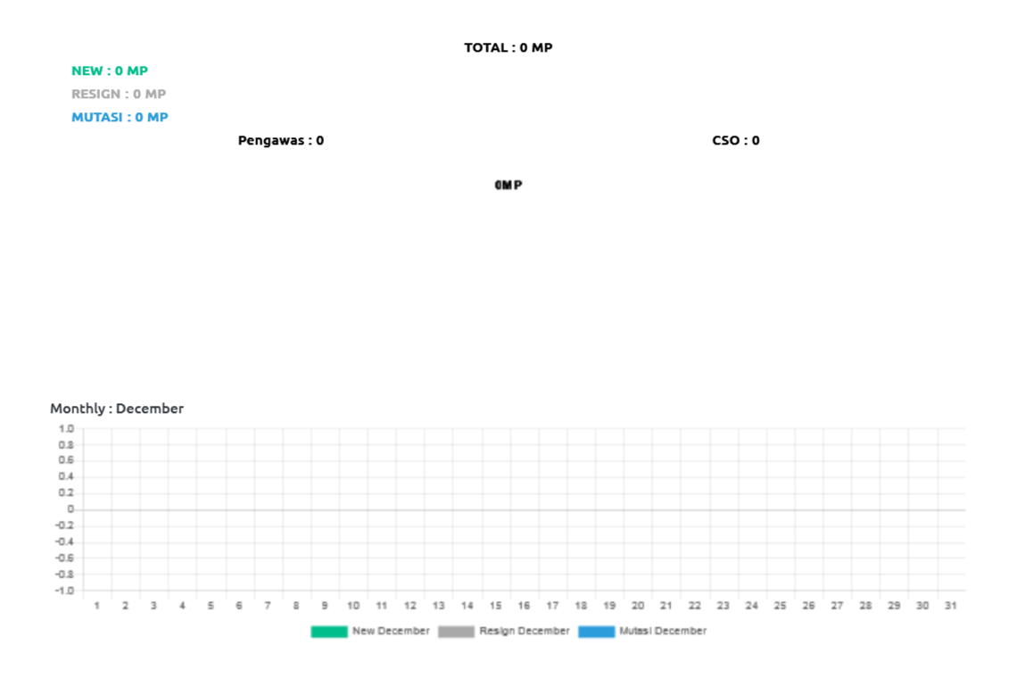Click day 10 on the x-axis
Viewport: 1017px width, 686px height.
click(353, 606)
